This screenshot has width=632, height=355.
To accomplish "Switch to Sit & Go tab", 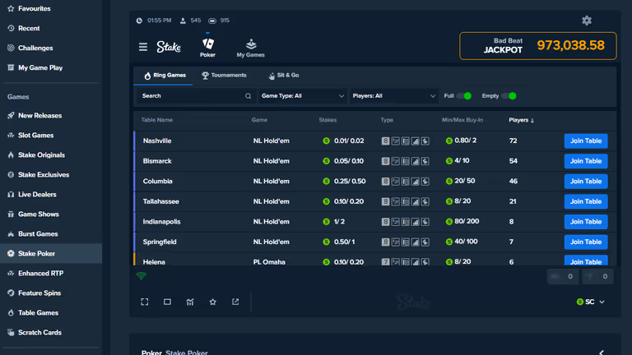I will point(284,76).
